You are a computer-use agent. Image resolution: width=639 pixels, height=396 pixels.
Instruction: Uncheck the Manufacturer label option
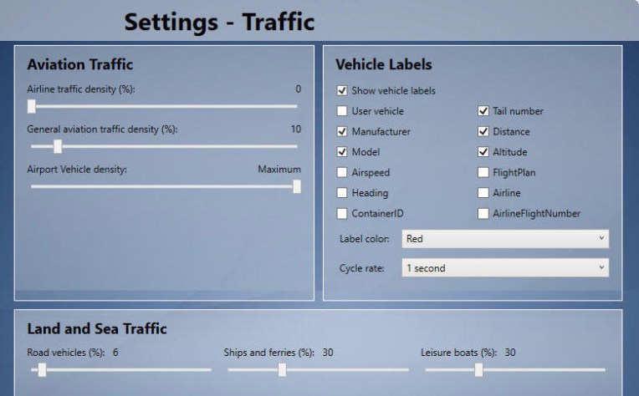[342, 131]
